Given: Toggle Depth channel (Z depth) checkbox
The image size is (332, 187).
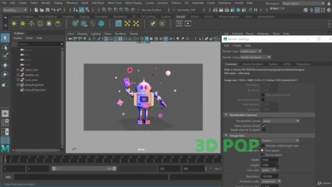Looking at the screenshot, I should click(264, 130).
